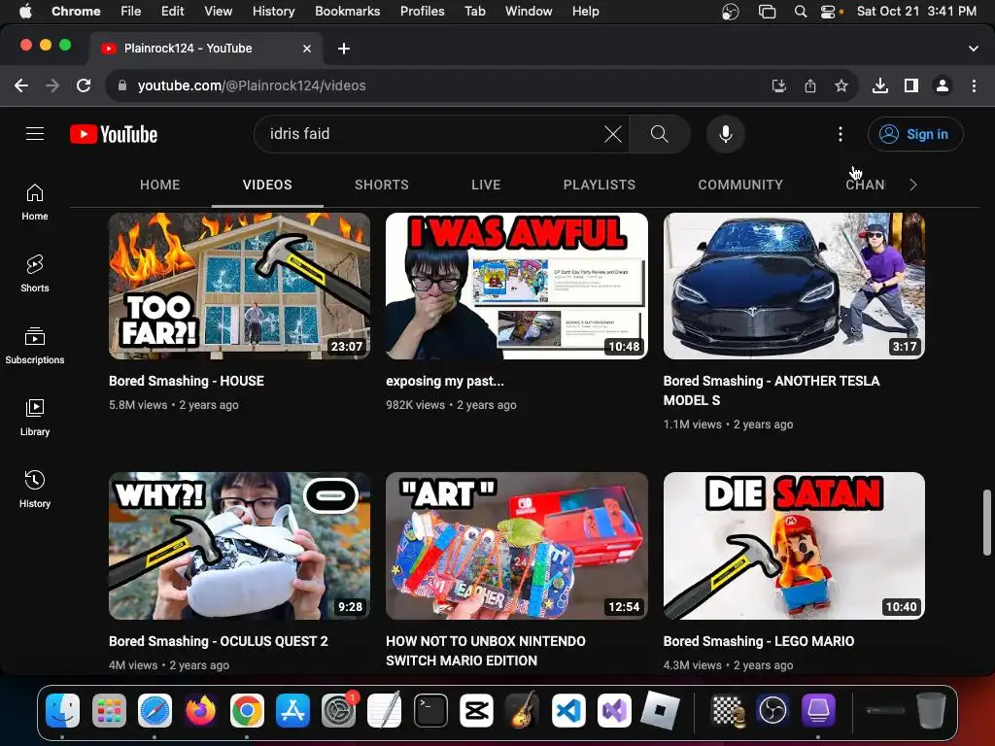Start voice search with microphone icon
The height and width of the screenshot is (746, 995).
point(725,134)
